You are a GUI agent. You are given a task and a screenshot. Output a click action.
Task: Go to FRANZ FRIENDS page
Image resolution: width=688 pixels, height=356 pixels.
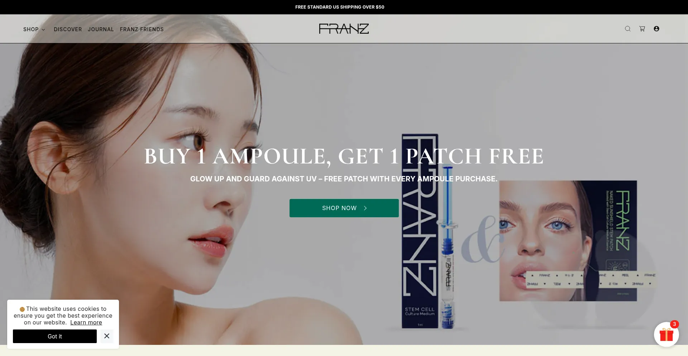tap(142, 29)
